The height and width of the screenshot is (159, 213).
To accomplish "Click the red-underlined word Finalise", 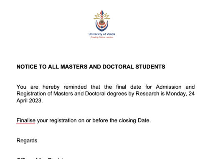I will pos(26,120).
